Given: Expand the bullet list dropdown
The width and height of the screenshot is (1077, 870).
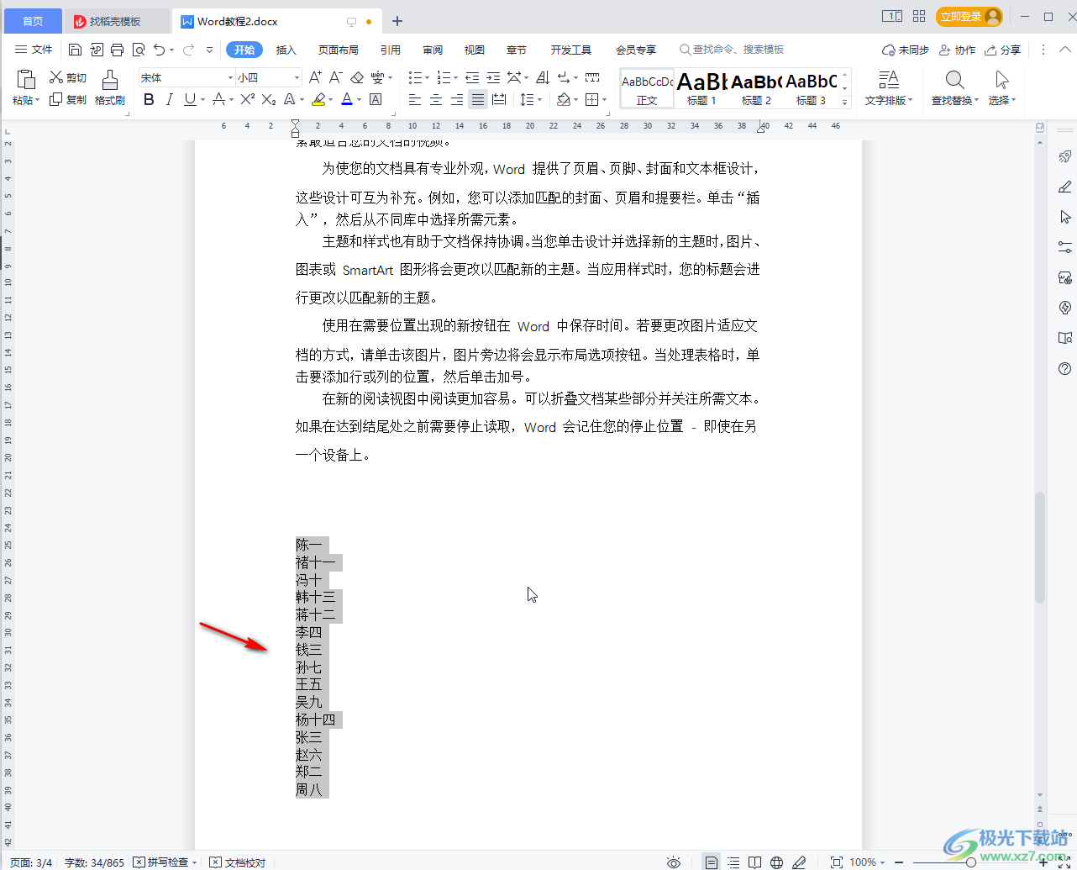Looking at the screenshot, I should [x=428, y=78].
